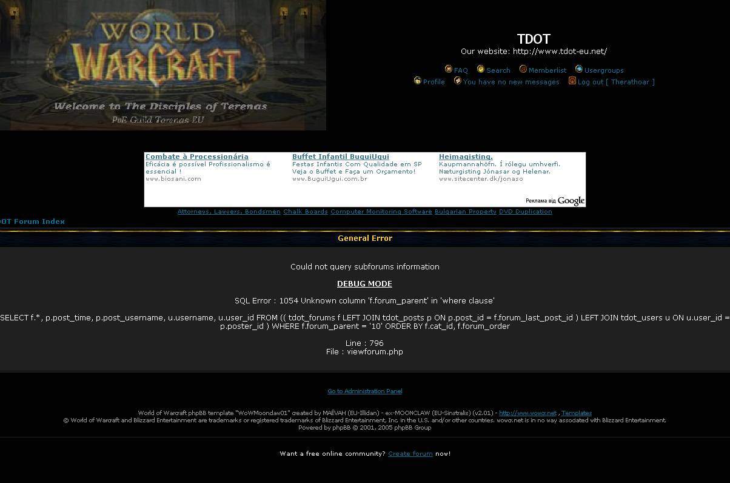
Task: Click the Profile icon
Action: pyautogui.click(x=418, y=81)
